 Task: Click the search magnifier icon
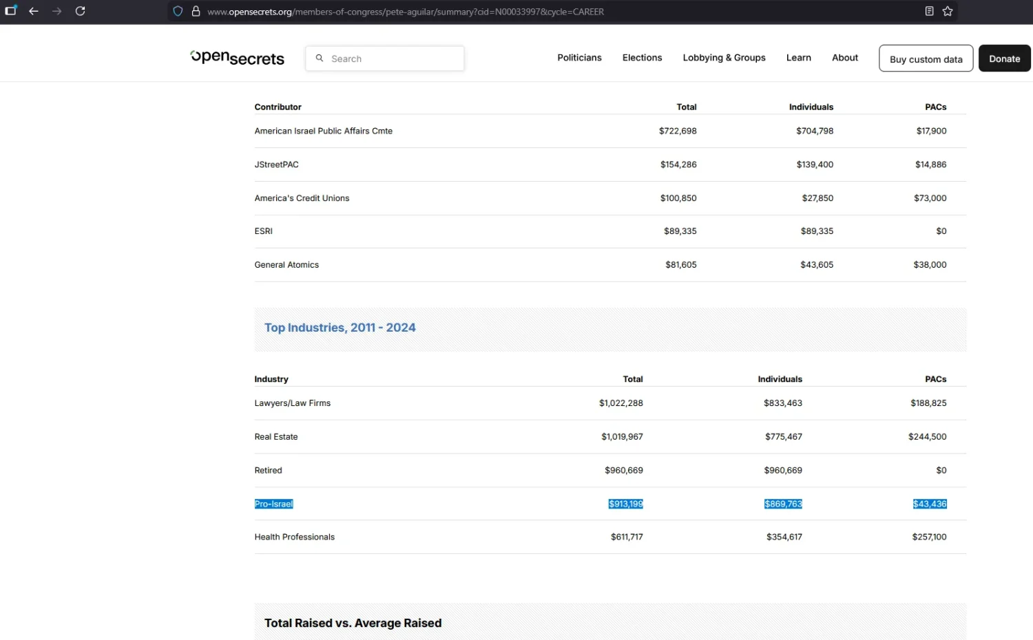[x=320, y=58]
